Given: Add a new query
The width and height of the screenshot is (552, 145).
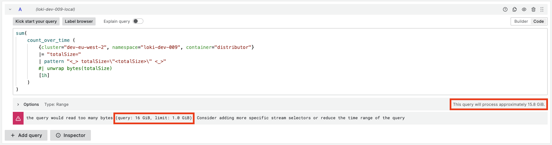Looking at the screenshot, I should [26, 135].
